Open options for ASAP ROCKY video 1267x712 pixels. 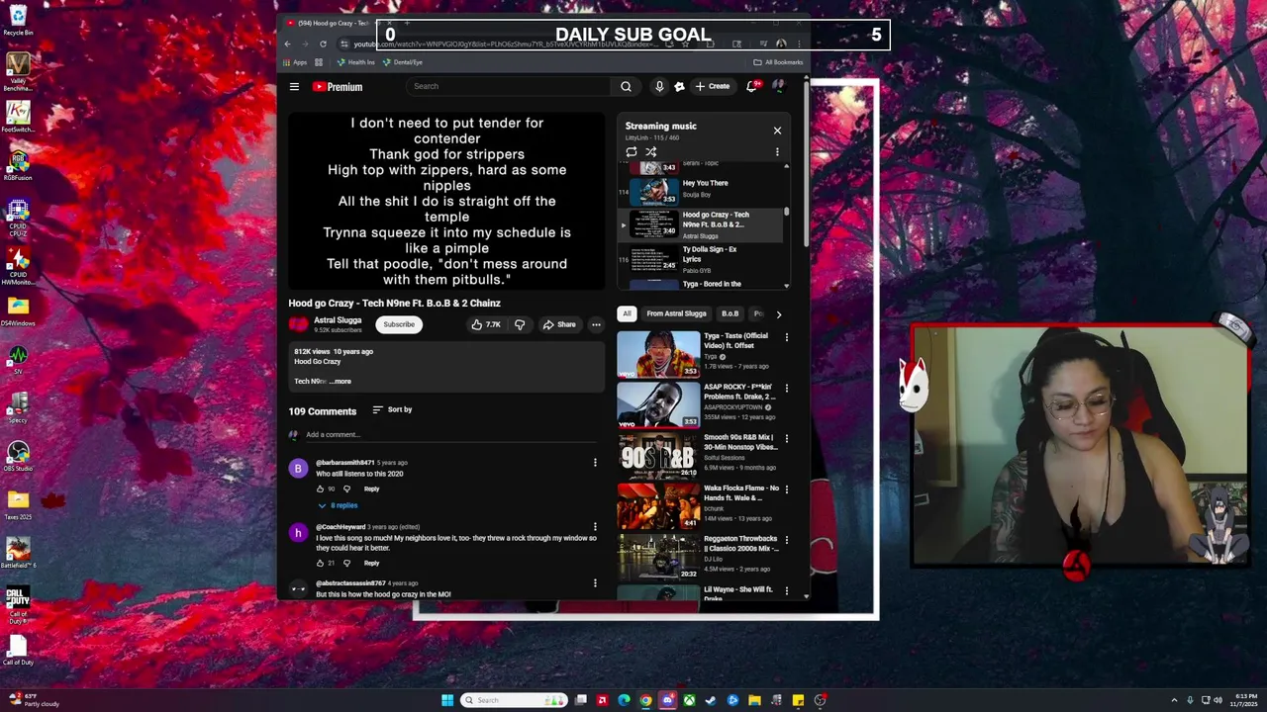tap(787, 388)
